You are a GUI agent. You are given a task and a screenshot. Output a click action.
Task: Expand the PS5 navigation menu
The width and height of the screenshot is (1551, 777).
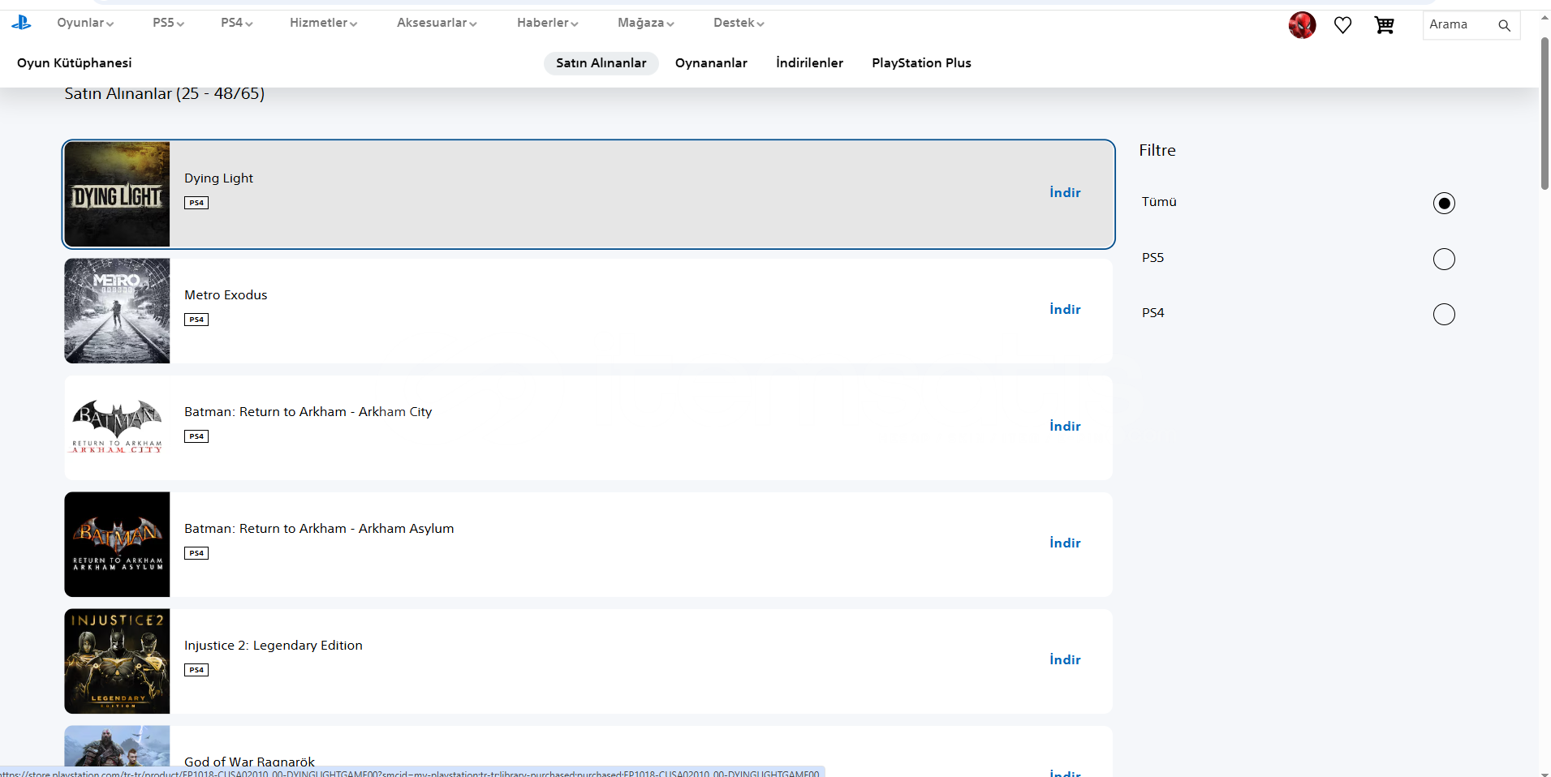click(168, 23)
